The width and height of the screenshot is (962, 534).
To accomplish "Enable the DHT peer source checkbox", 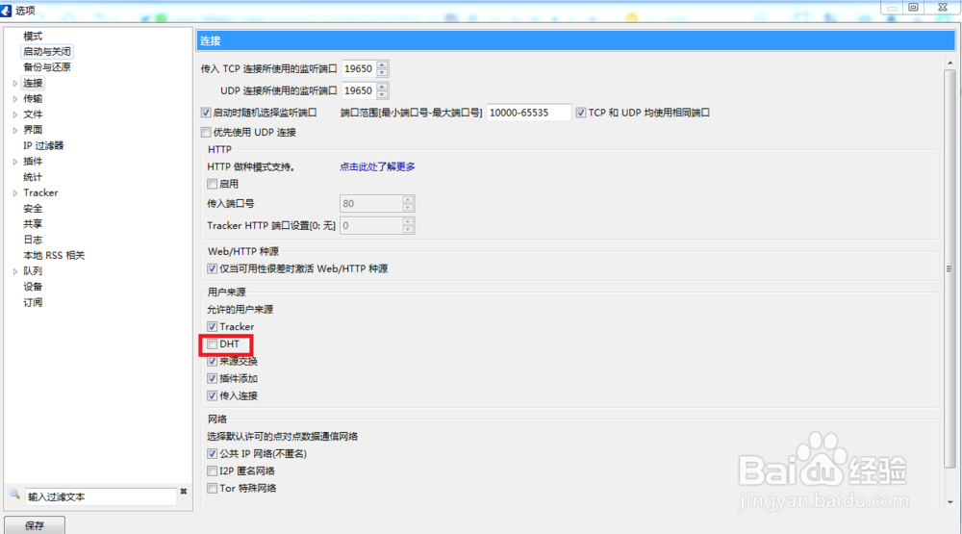I will tap(213, 344).
